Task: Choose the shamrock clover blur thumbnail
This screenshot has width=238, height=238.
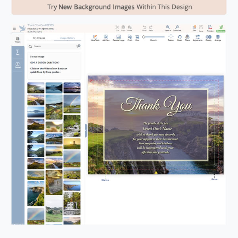Action: pyautogui.click(x=54, y=127)
